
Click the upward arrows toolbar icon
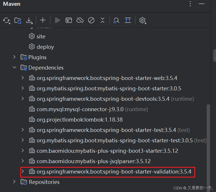point(128,20)
